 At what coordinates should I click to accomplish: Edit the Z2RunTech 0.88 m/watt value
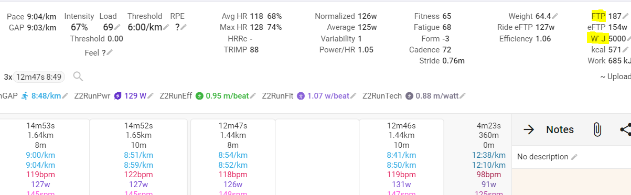(x=435, y=96)
